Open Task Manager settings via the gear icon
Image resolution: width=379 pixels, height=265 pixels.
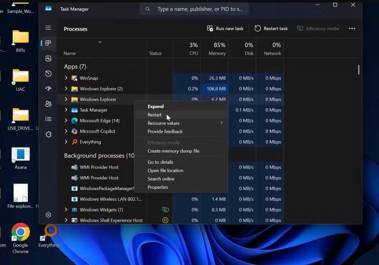coord(48,215)
